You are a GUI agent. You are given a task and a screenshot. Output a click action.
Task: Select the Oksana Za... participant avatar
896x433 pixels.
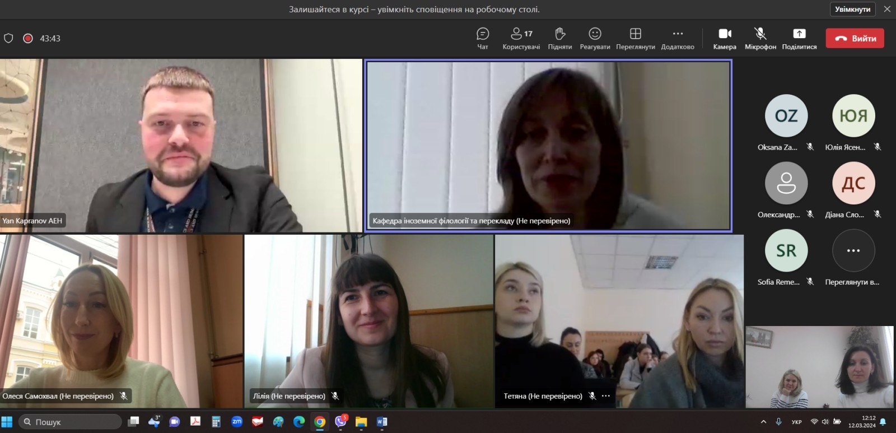point(786,116)
